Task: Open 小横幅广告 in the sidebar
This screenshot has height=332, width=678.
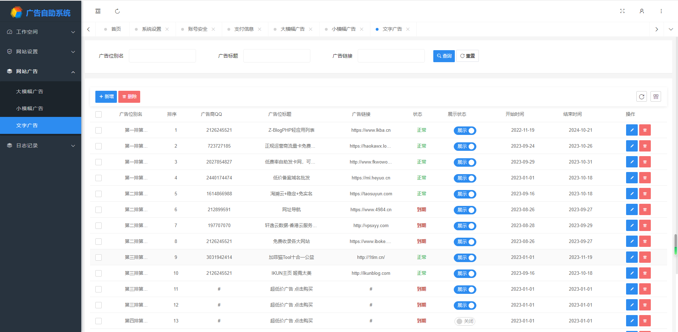Action: coord(41,108)
